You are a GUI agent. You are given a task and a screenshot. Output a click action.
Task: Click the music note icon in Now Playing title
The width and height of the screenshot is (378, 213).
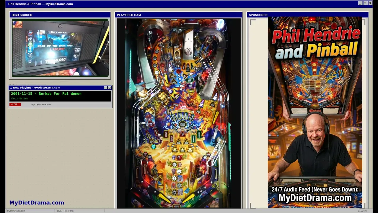[x=11, y=88]
